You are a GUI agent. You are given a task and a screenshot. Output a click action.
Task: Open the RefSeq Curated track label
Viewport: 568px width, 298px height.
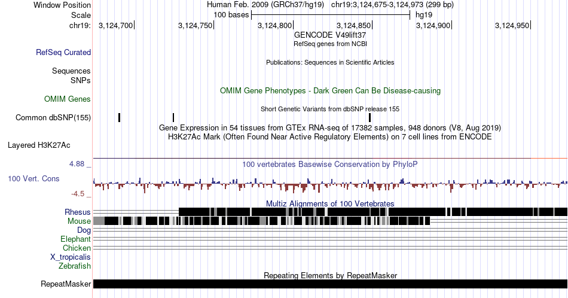pyautogui.click(x=63, y=52)
